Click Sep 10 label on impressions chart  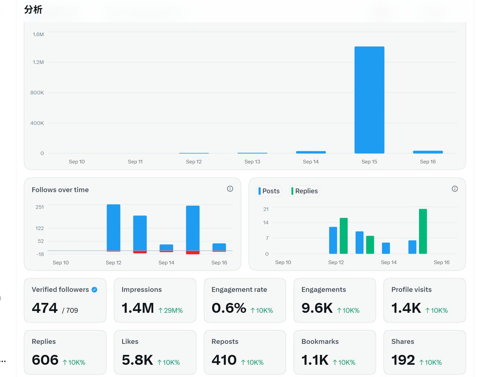[x=77, y=162]
